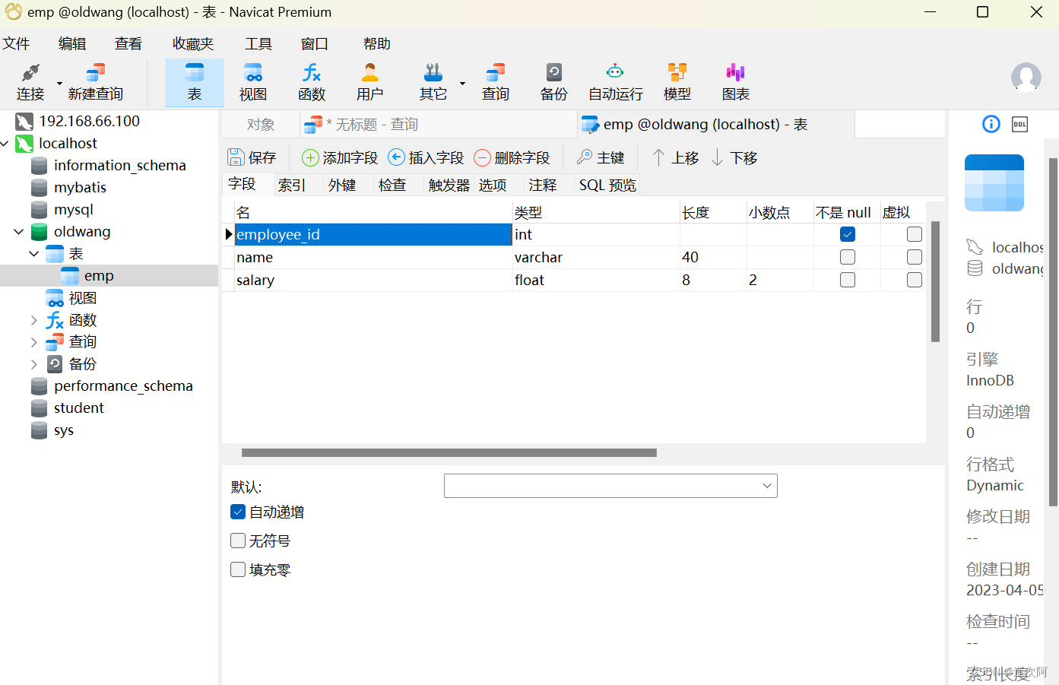Click the right info panel scrollbar
Viewport: 1059px width, 685px height.
(1053, 331)
